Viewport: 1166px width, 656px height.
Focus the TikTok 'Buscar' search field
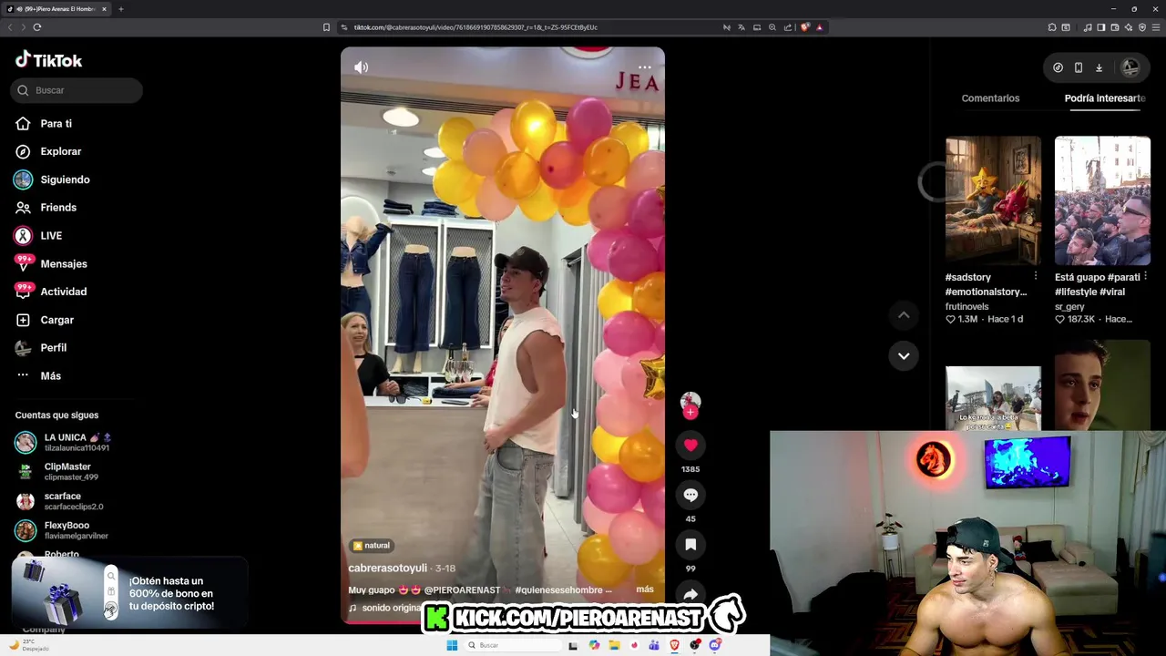[x=77, y=90]
